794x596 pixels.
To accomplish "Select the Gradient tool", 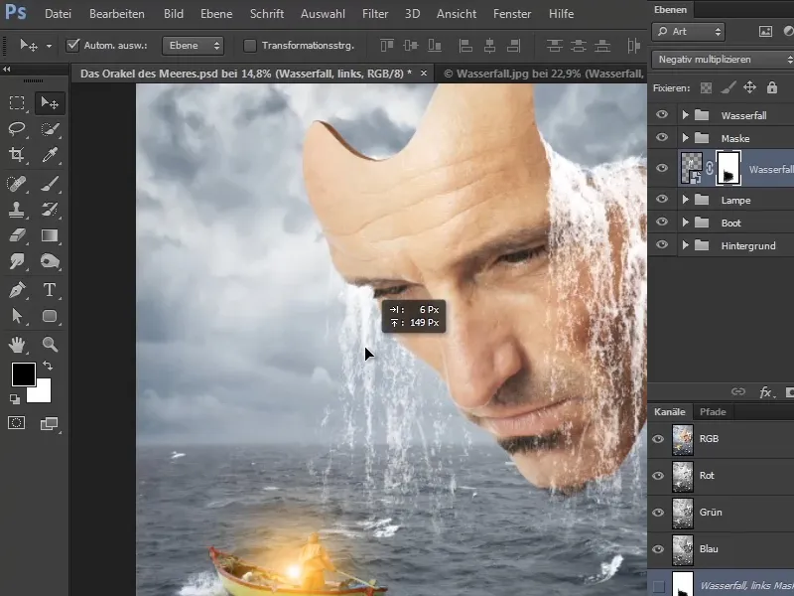I will 50,235.
